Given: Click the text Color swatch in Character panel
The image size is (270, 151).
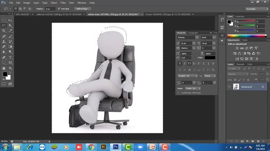Looking at the screenshot, I should 210,57.
